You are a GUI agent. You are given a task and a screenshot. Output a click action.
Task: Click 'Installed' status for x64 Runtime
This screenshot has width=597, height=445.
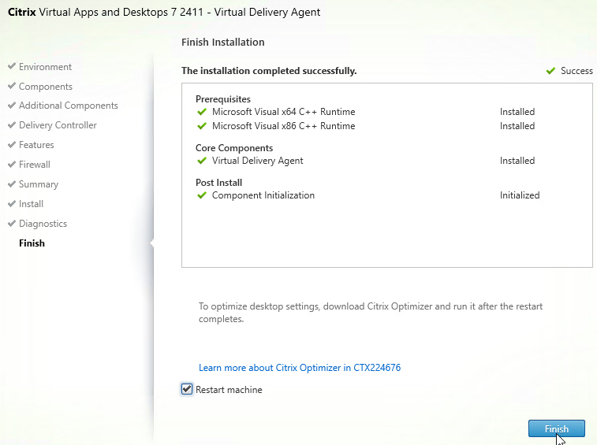[517, 112]
